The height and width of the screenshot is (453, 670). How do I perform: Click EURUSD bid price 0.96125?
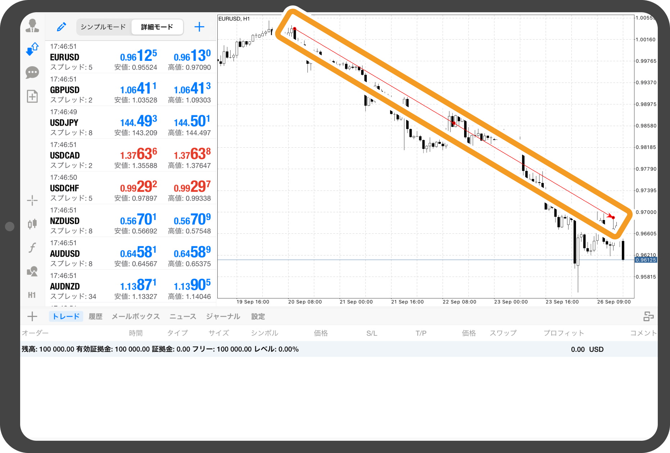[139, 56]
